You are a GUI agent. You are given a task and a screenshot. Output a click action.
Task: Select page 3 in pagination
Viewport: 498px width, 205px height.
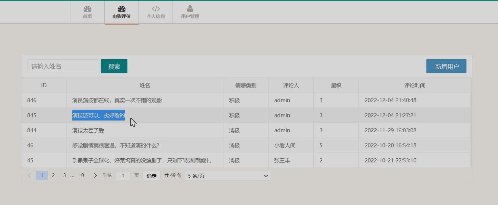[x=65, y=175]
